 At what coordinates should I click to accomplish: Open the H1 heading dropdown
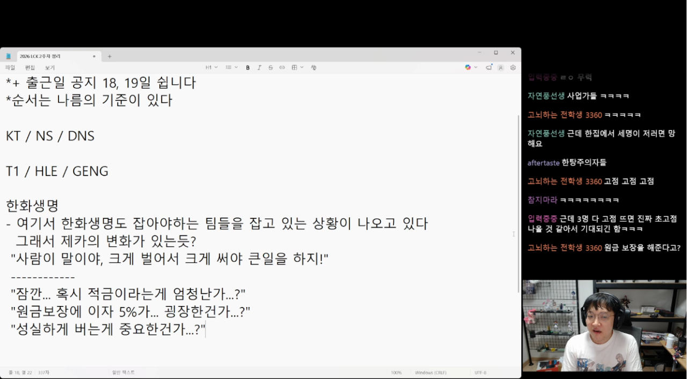[211, 68]
